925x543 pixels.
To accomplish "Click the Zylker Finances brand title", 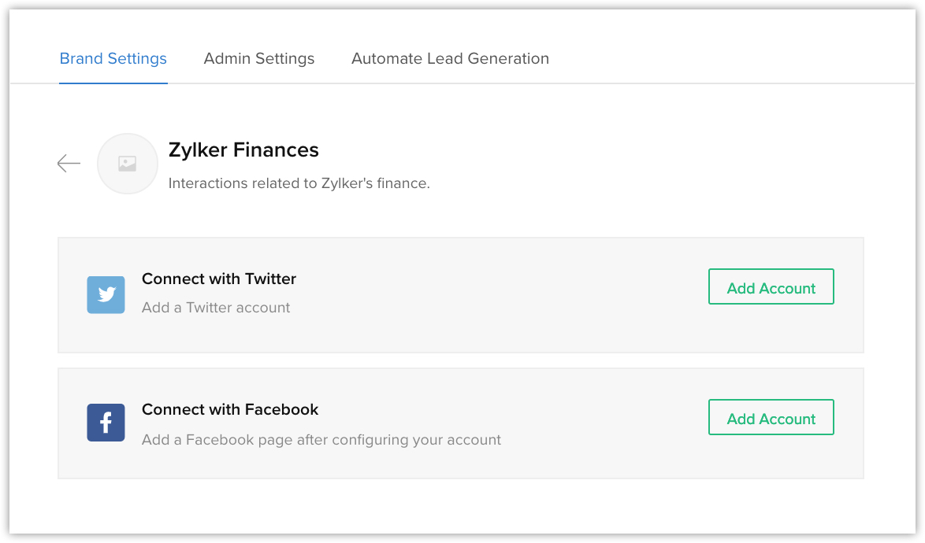I will 243,150.
